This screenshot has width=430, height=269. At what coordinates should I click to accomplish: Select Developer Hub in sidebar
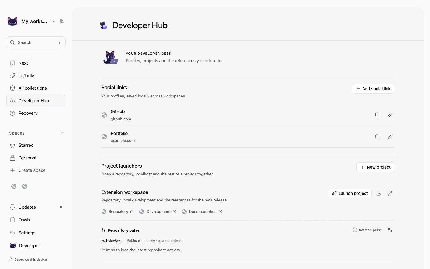coord(36,101)
